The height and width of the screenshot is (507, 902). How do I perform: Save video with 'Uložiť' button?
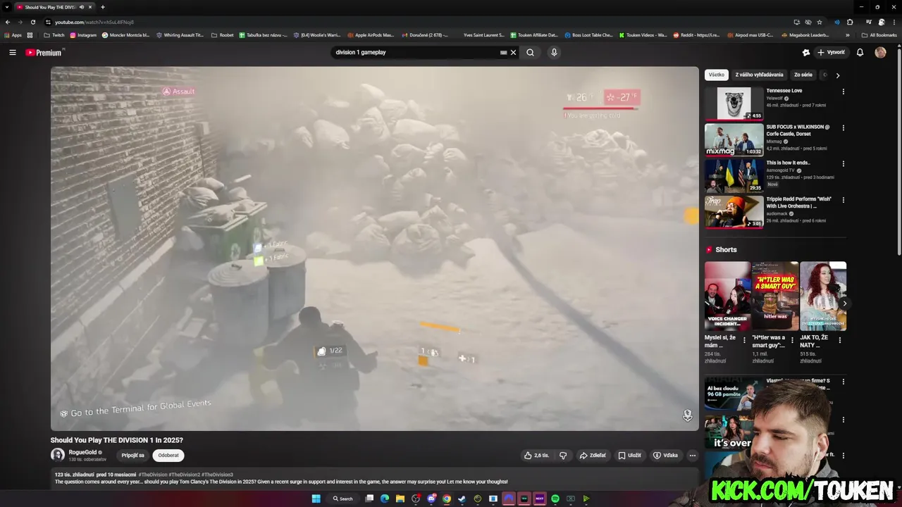[630, 456]
